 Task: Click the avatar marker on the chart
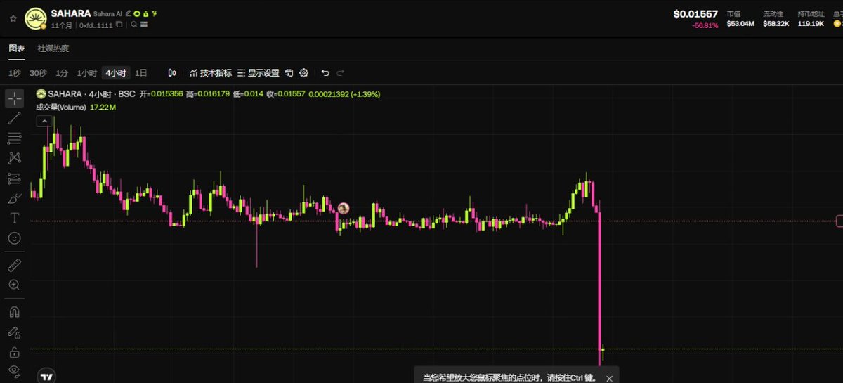[x=343, y=208]
